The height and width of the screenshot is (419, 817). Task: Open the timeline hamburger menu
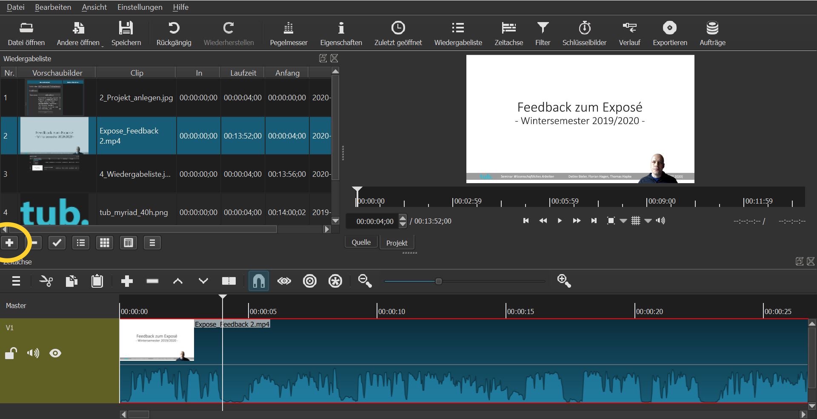16,281
